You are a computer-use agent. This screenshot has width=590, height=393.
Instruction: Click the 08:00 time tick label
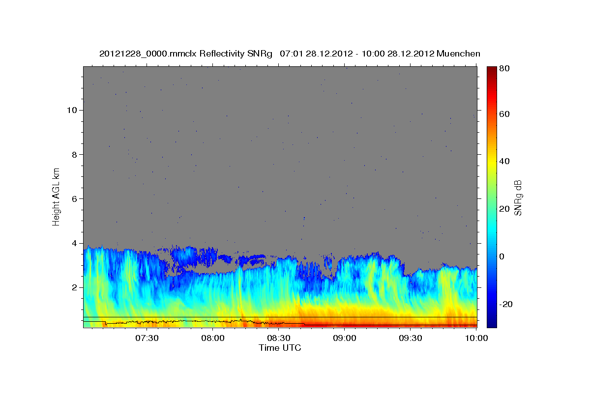213,338
